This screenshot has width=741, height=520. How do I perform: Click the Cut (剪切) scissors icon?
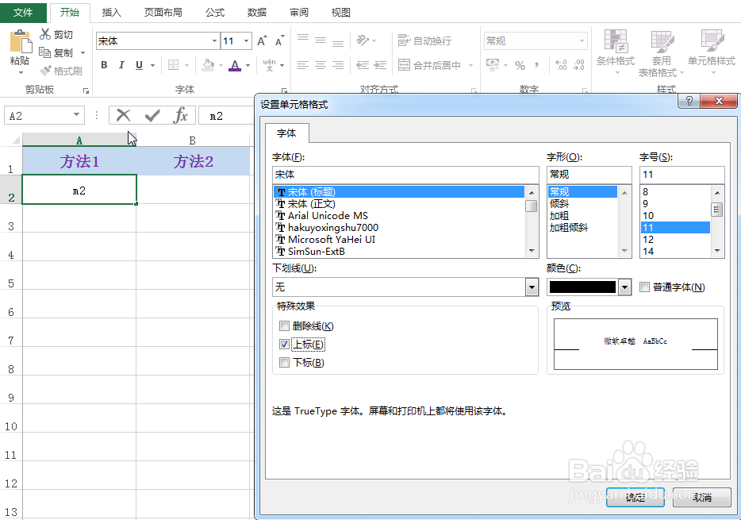click(x=45, y=35)
